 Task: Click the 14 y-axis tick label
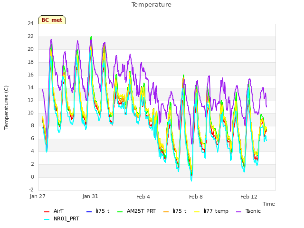[30, 87]
